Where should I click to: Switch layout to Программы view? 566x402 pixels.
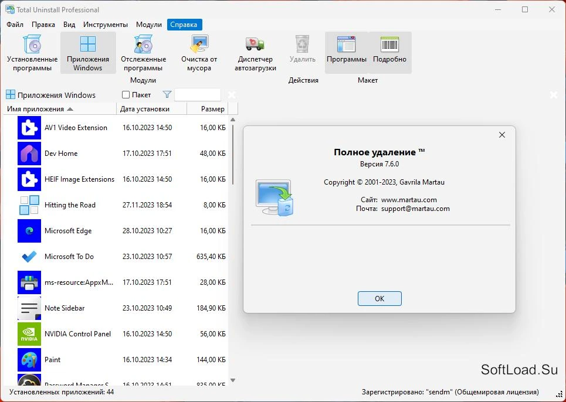[x=346, y=53]
